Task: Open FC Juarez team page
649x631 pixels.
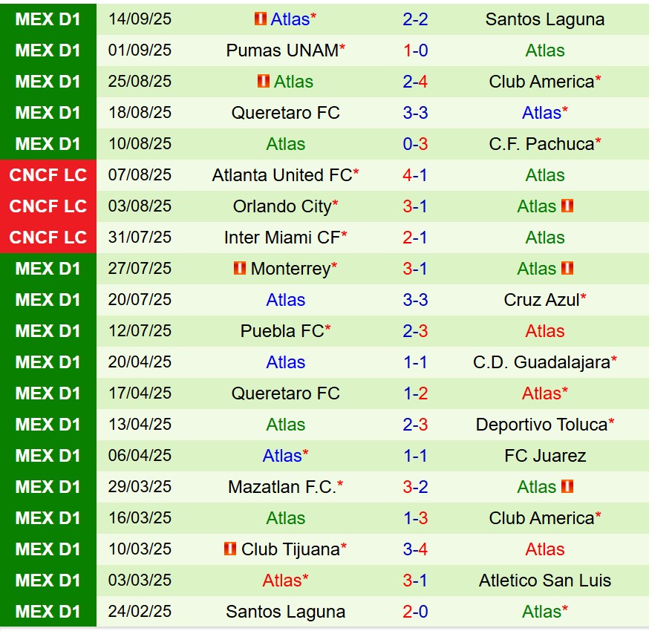Action: pyautogui.click(x=544, y=456)
